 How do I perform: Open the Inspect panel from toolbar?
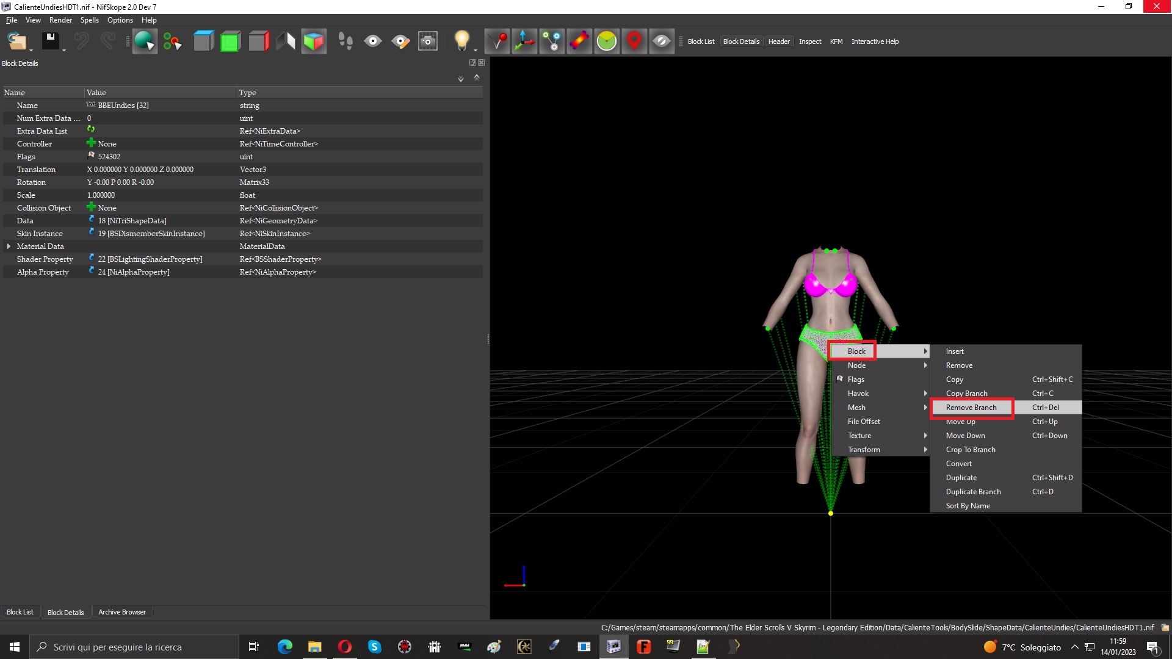click(810, 41)
